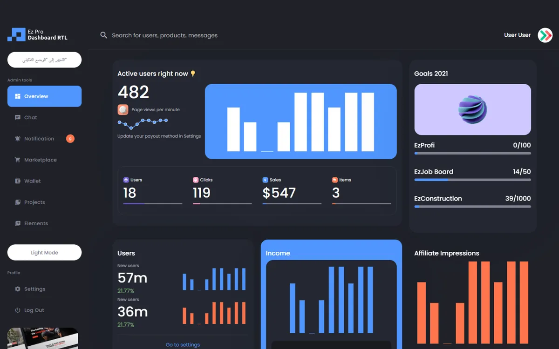Click the page views line sparkline
The height and width of the screenshot is (349, 559).
tap(143, 123)
